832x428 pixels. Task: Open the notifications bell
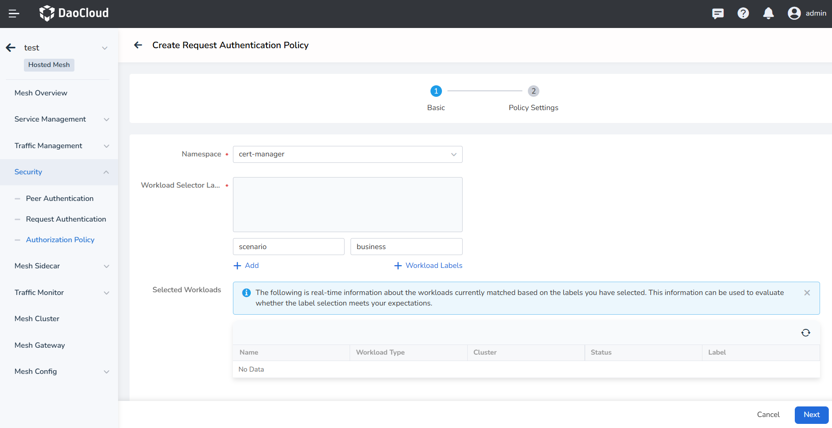[x=768, y=14]
